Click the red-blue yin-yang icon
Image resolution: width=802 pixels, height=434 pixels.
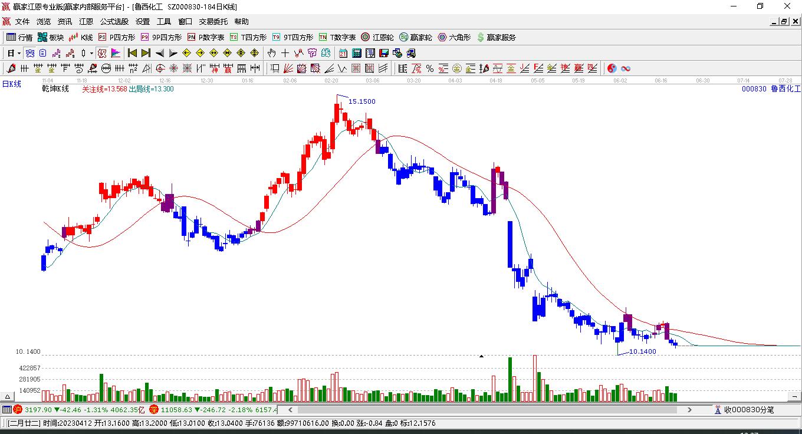(612, 68)
